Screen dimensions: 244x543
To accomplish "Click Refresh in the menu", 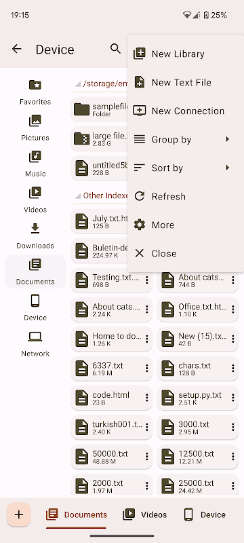I will pos(185,196).
